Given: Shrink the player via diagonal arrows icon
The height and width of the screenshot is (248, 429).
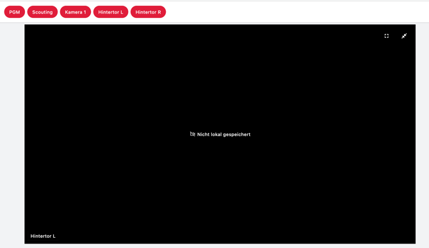Looking at the screenshot, I should (404, 36).
